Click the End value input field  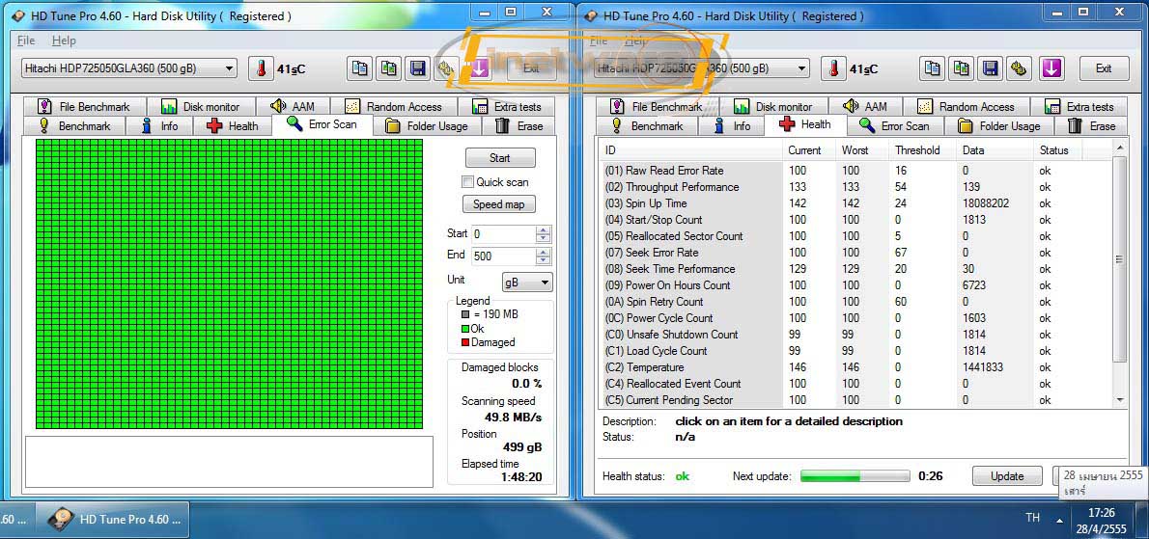coord(502,256)
